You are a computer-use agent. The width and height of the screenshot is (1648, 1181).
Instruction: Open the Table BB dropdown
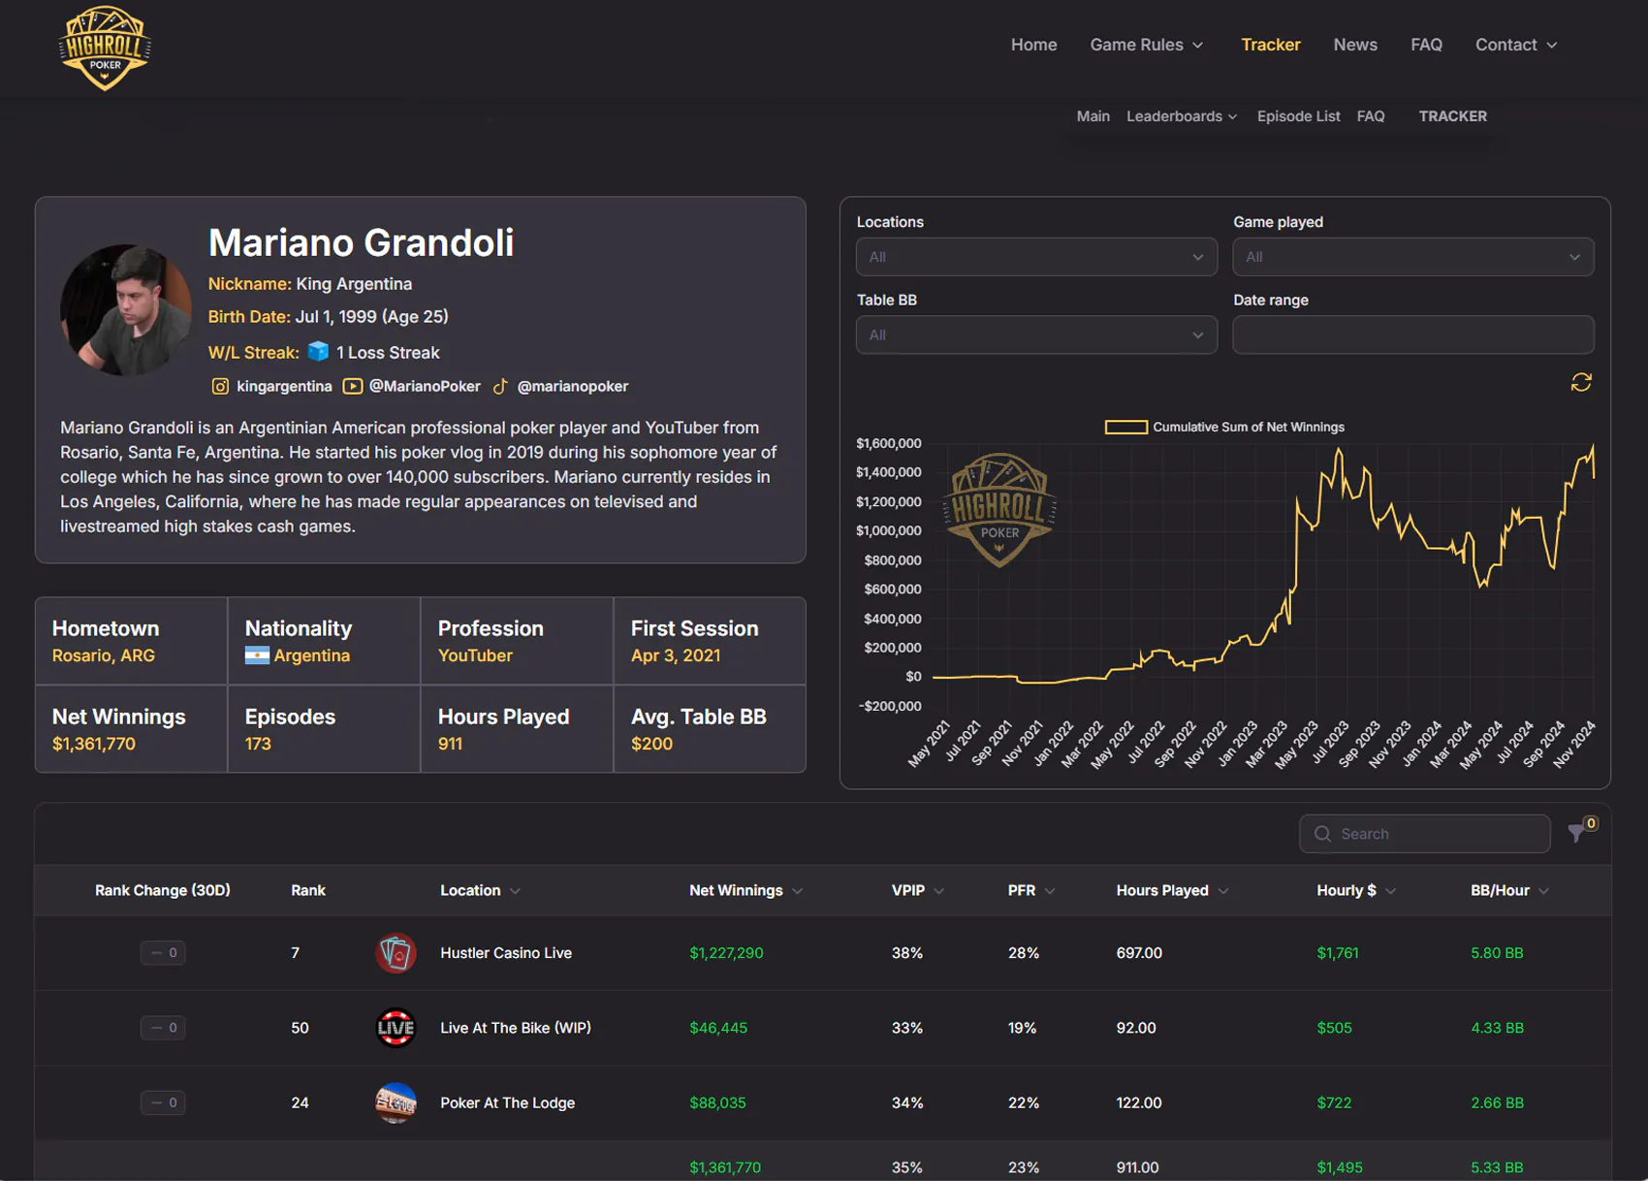coord(1035,335)
